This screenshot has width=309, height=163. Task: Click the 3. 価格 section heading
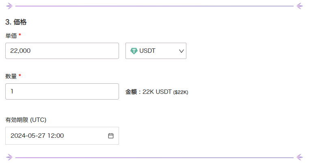pyautogui.click(x=16, y=22)
